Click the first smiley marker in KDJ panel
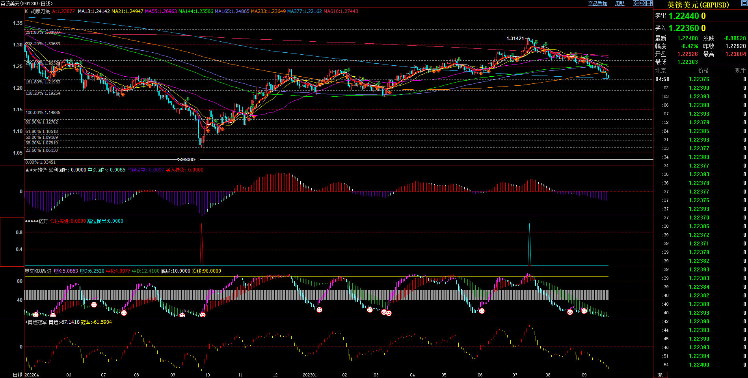This screenshot has height=378, width=748. pyautogui.click(x=35, y=314)
